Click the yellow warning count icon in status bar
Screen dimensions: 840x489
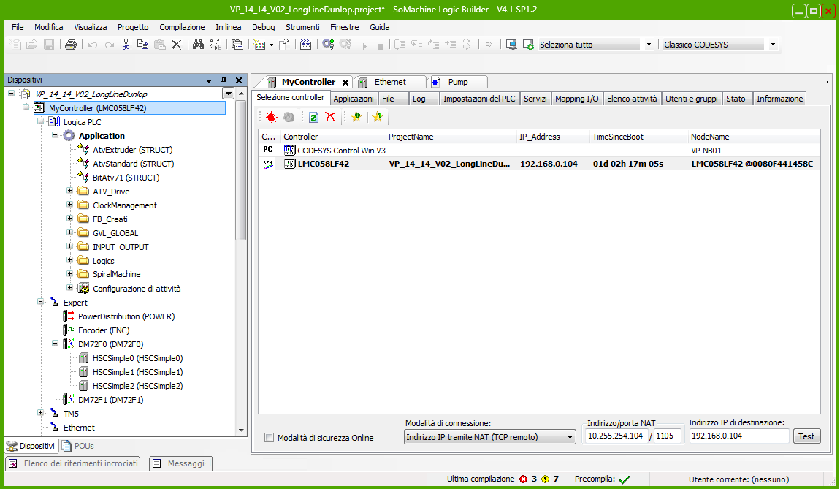pyautogui.click(x=546, y=479)
